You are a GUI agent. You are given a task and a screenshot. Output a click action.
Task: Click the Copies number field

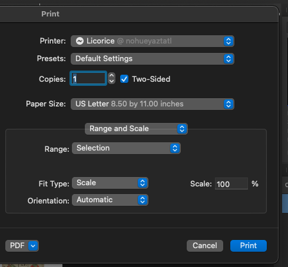(x=88, y=78)
